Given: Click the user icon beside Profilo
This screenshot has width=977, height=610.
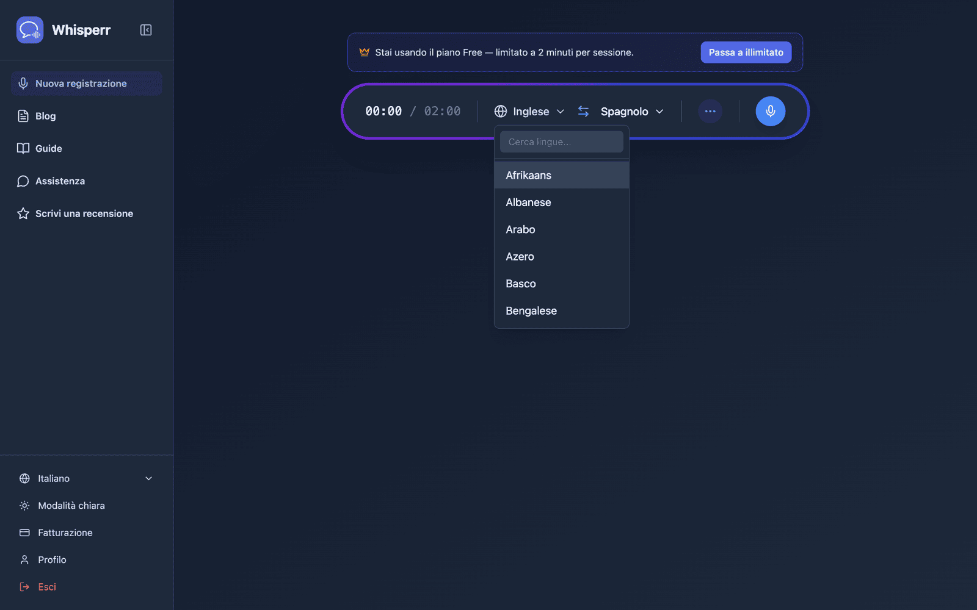Looking at the screenshot, I should click(x=24, y=560).
